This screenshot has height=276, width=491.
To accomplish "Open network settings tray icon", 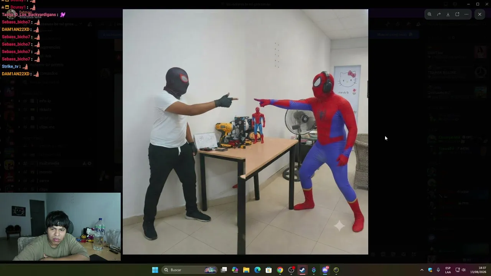I will (x=458, y=270).
